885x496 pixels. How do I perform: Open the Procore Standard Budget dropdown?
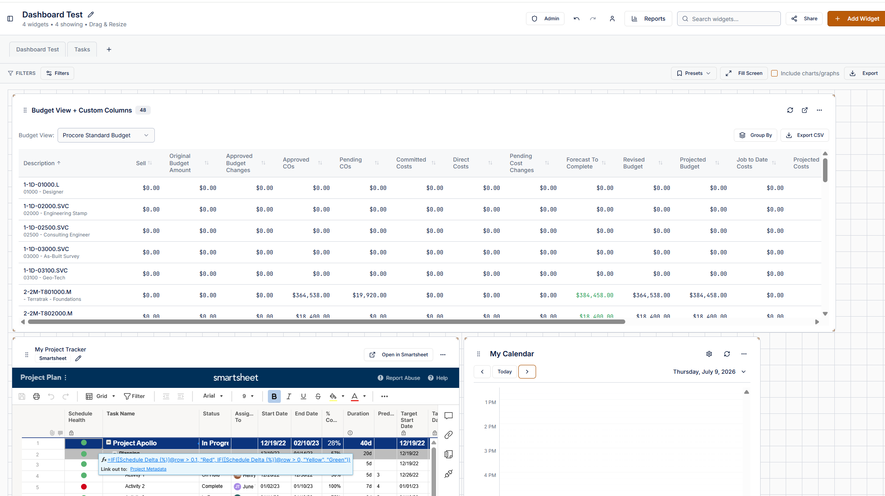click(x=106, y=135)
